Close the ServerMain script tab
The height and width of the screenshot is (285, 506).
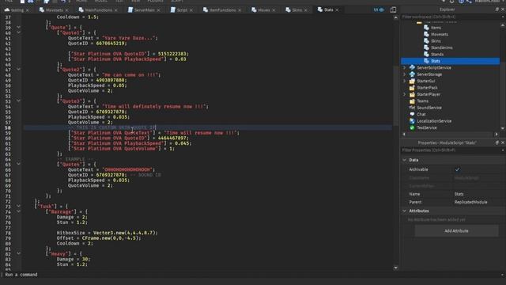(x=158, y=10)
